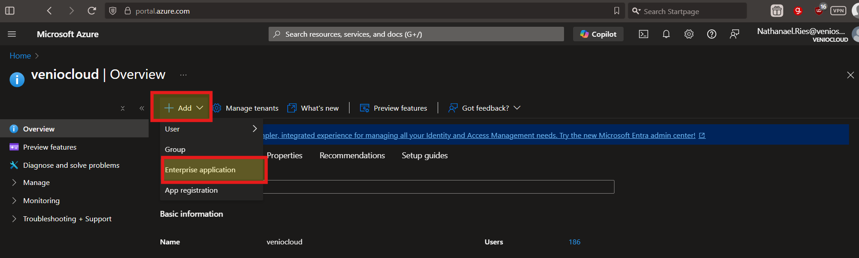This screenshot has width=859, height=258.
Task: Click Manage tenants in the toolbar
Action: tap(245, 108)
